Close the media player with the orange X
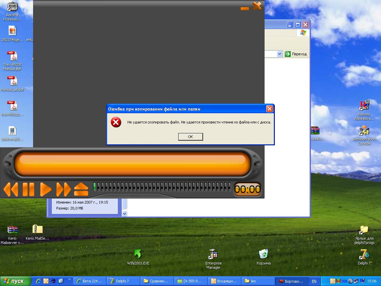Image resolution: width=381 pixels, height=286 pixels. point(257,6)
